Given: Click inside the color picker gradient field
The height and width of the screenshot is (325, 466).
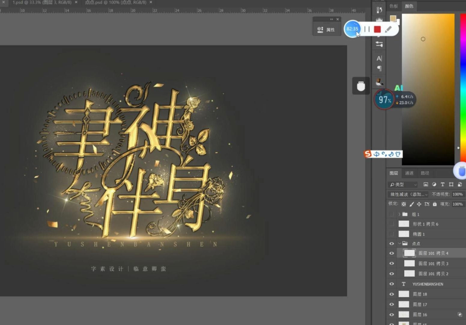Looking at the screenshot, I should click(x=428, y=89).
